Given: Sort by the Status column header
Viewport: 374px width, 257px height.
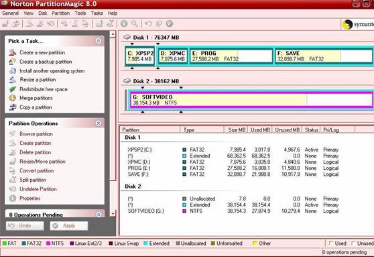Looking at the screenshot, I should coord(311,130).
